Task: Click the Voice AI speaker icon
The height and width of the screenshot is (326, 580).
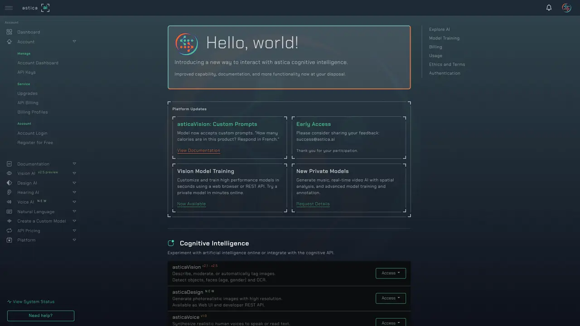Action: pos(9,202)
